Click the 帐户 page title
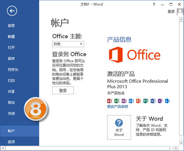 pyautogui.click(x=60, y=23)
